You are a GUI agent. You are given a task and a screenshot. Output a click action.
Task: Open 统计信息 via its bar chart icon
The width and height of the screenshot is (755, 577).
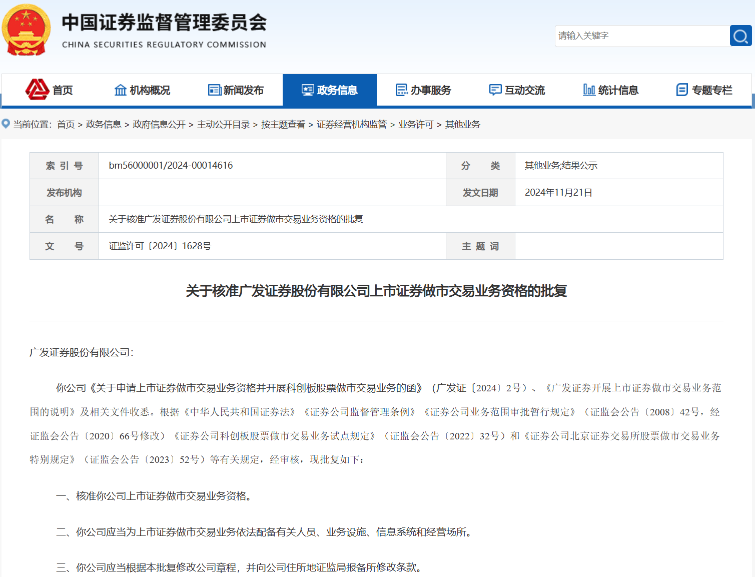pos(589,90)
